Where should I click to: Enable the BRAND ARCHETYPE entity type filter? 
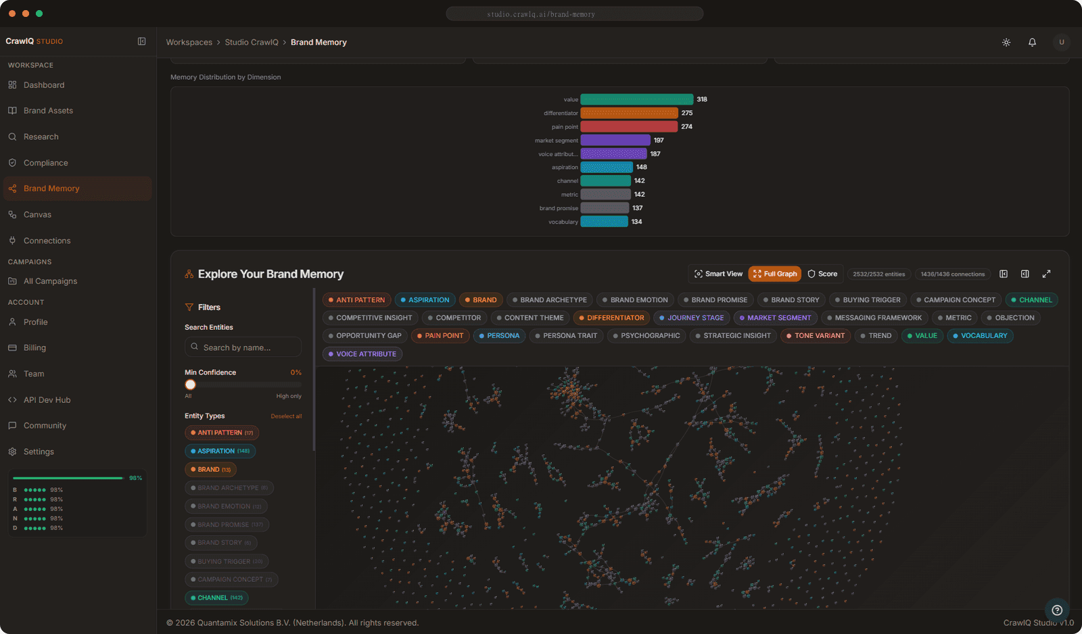pos(229,488)
